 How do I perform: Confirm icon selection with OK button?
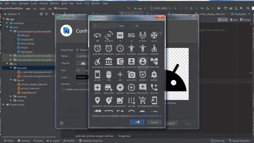click(x=137, y=122)
